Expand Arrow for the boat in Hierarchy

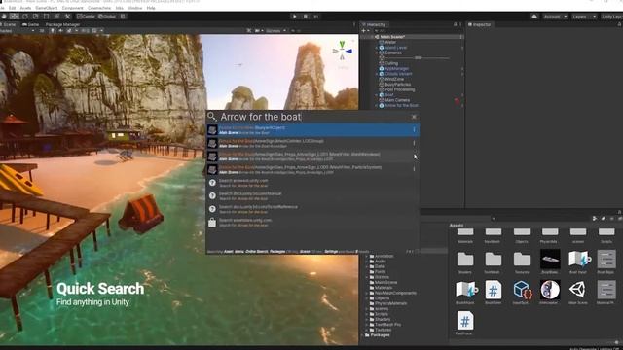pos(377,106)
